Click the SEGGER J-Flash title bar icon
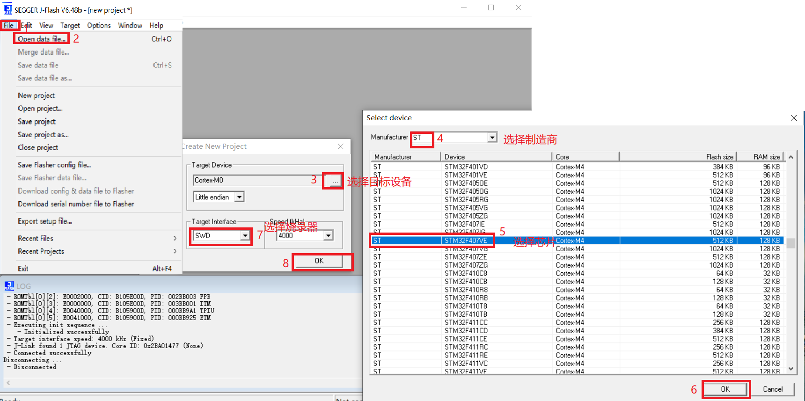This screenshot has height=401, width=805. point(8,10)
